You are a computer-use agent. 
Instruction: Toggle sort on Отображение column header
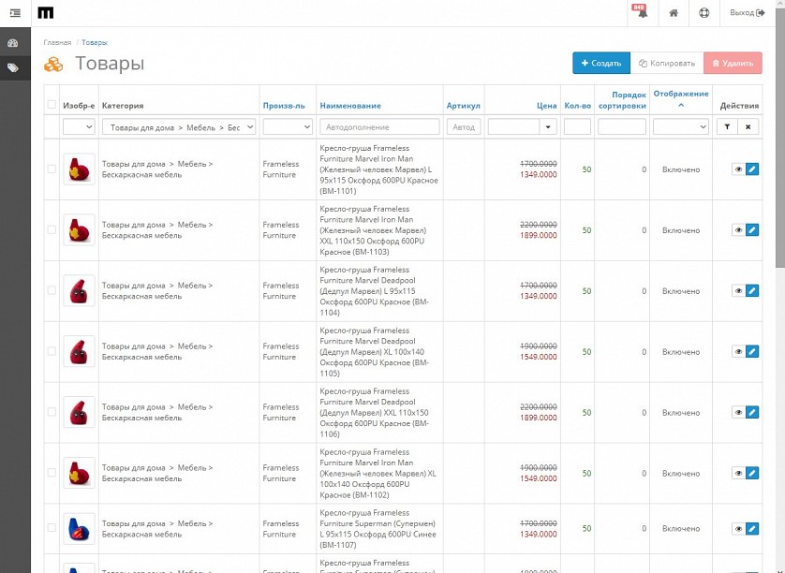(681, 94)
